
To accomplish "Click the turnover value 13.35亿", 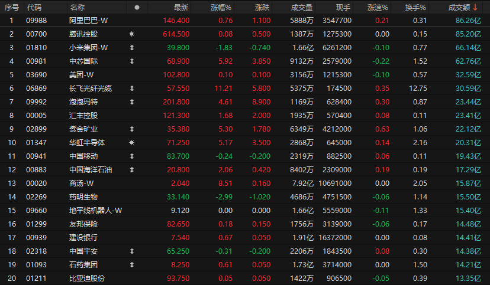I will pyautogui.click(x=468, y=278).
